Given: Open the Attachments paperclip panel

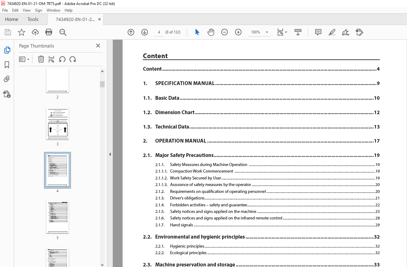Looking at the screenshot, I should pos(7,79).
